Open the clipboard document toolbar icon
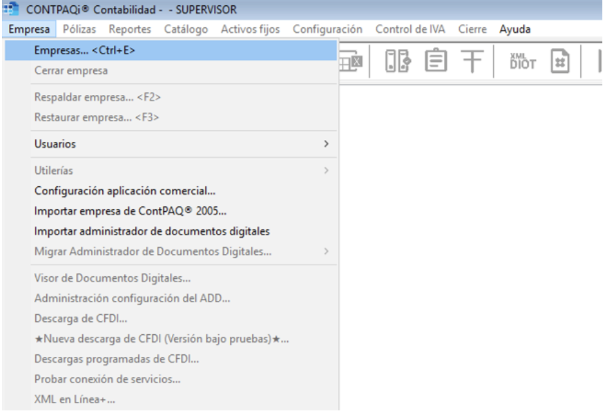This screenshot has width=603, height=413. pos(436,61)
